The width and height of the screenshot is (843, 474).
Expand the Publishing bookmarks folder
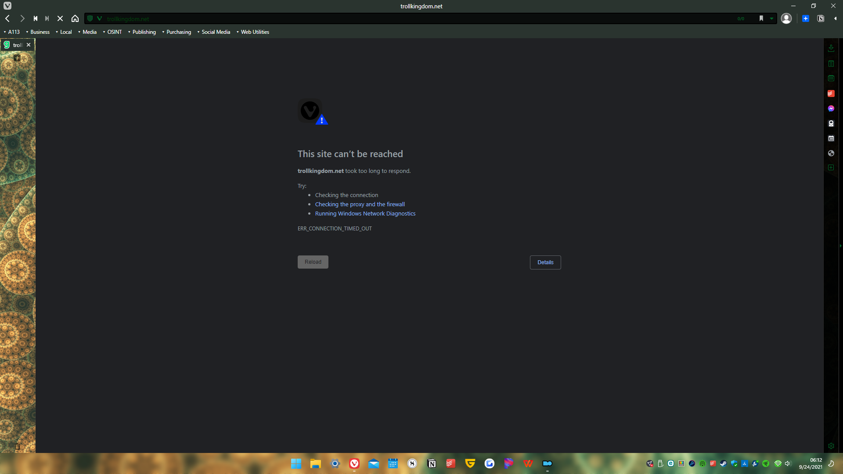[142, 32]
